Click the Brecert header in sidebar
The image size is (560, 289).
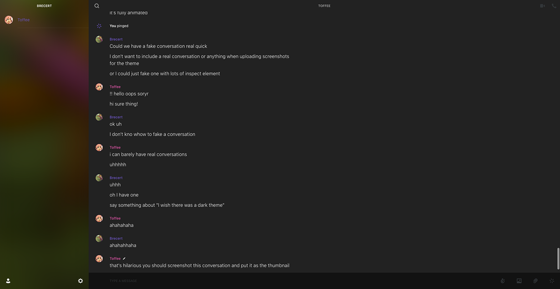pyautogui.click(x=44, y=6)
